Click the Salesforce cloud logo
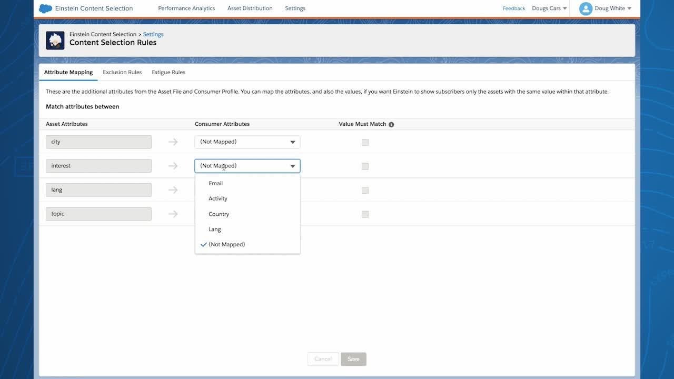 coord(46,8)
